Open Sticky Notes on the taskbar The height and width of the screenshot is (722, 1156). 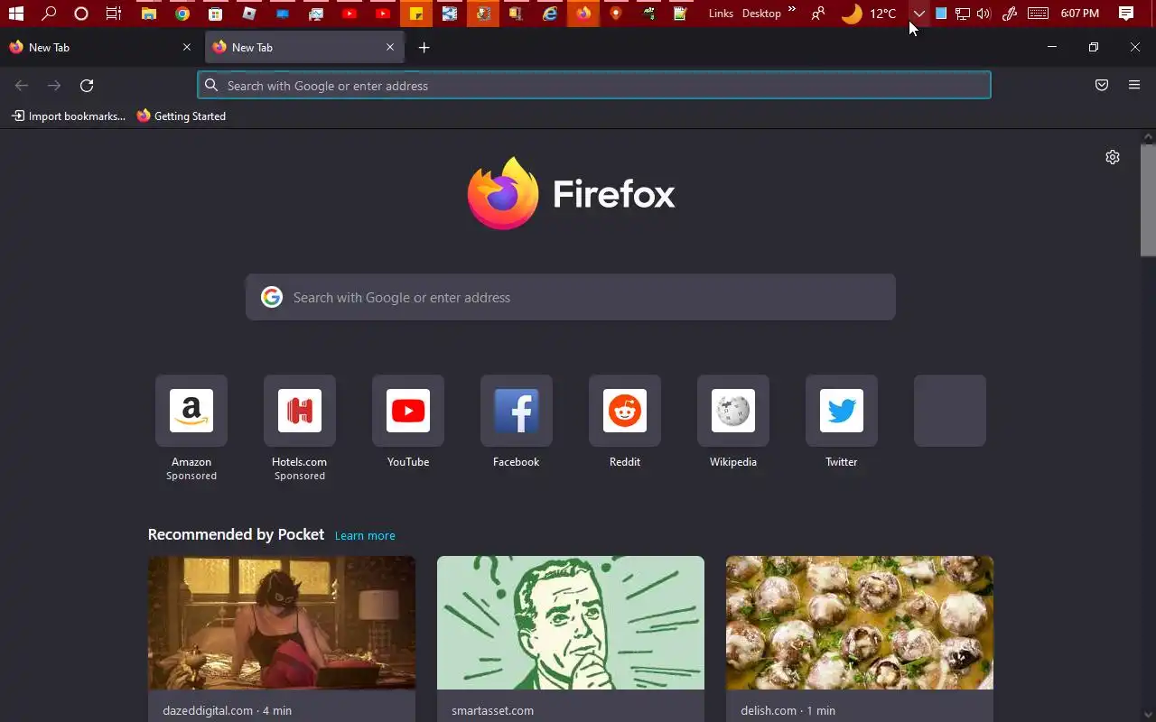[x=415, y=14]
